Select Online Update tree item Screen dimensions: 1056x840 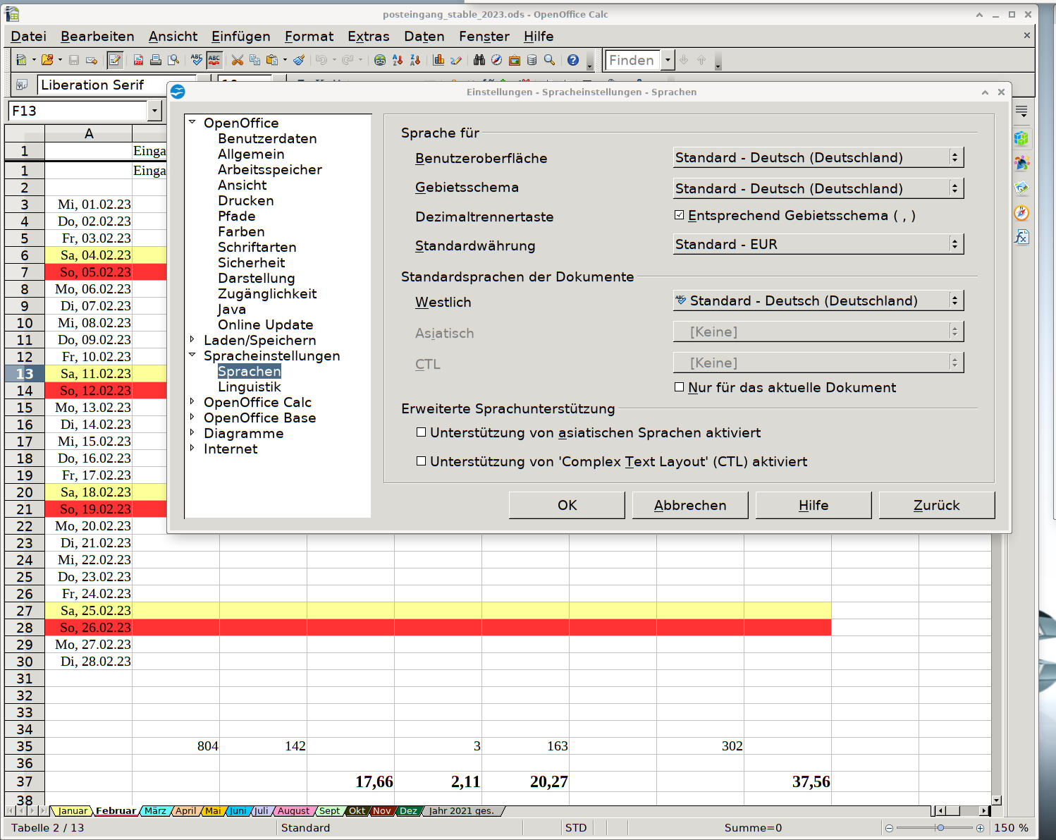coord(265,324)
